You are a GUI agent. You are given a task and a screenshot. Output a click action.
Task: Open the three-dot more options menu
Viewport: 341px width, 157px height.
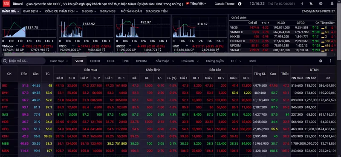point(331,61)
